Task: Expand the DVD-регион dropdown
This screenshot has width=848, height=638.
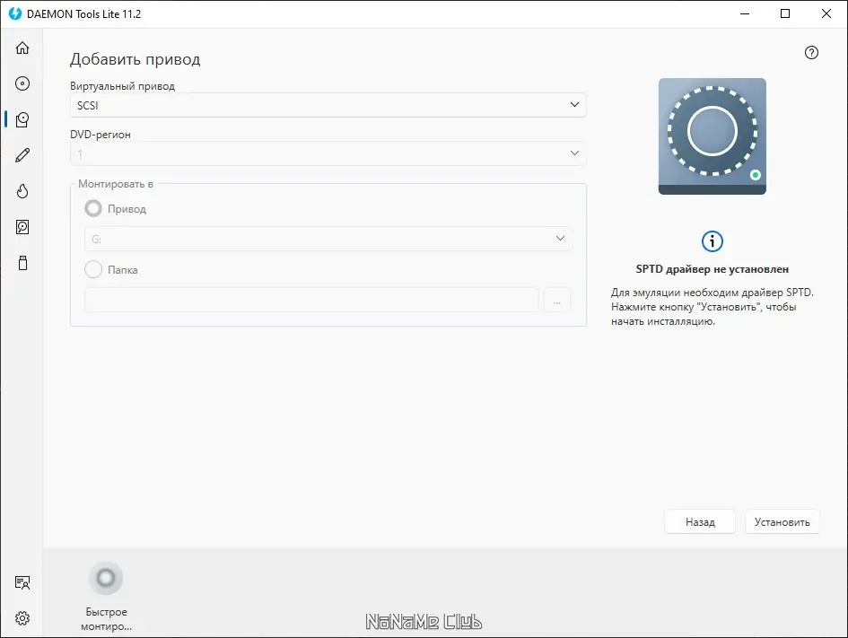Action: click(328, 153)
